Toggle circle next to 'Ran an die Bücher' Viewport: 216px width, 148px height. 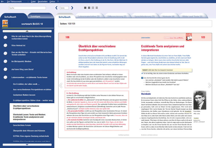pos(5,53)
